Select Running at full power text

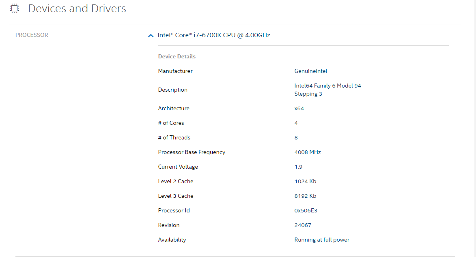click(x=322, y=240)
